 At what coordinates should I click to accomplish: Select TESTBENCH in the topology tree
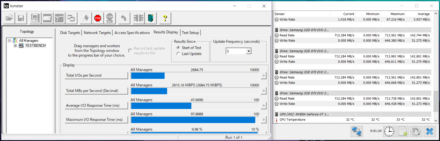[x=35, y=45]
